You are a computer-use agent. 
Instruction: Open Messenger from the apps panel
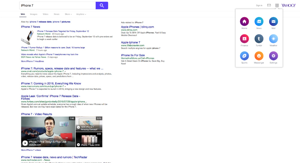(x=259, y=56)
